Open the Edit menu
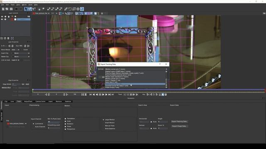The image size is (266, 149). click(x=7, y=5)
